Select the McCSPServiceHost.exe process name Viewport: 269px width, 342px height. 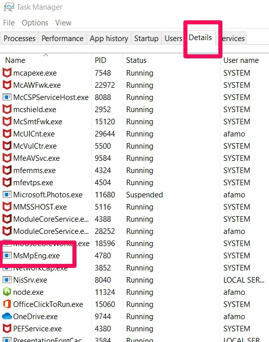click(x=51, y=97)
